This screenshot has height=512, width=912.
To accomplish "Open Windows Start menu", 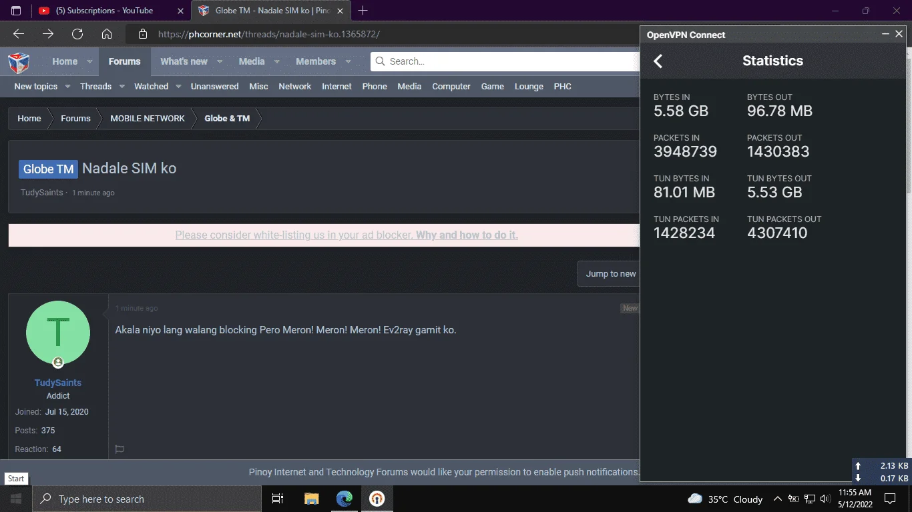I will coord(16,499).
